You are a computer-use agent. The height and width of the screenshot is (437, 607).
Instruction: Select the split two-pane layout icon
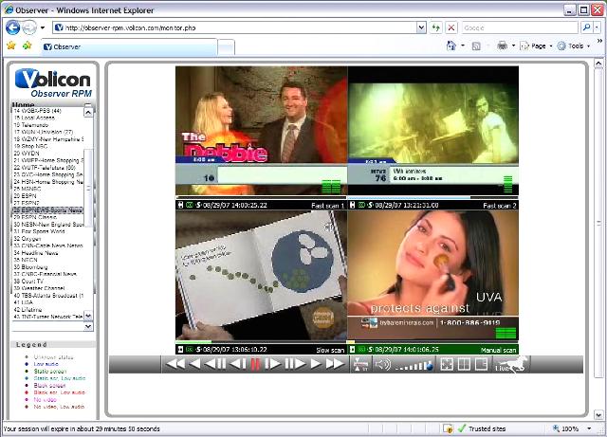pyautogui.click(x=464, y=364)
